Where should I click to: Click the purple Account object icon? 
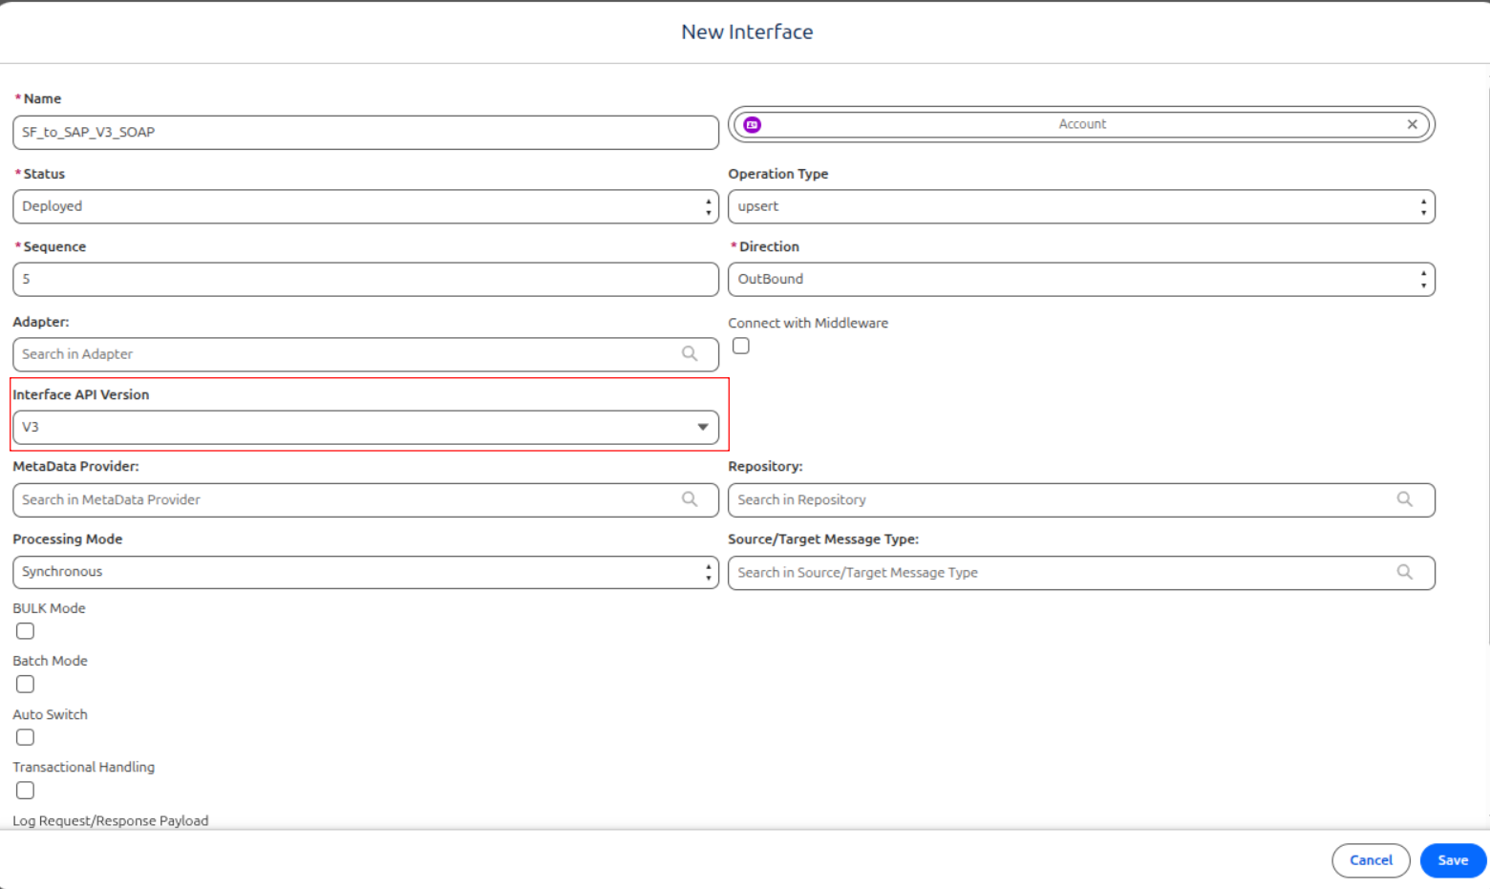pyautogui.click(x=753, y=125)
